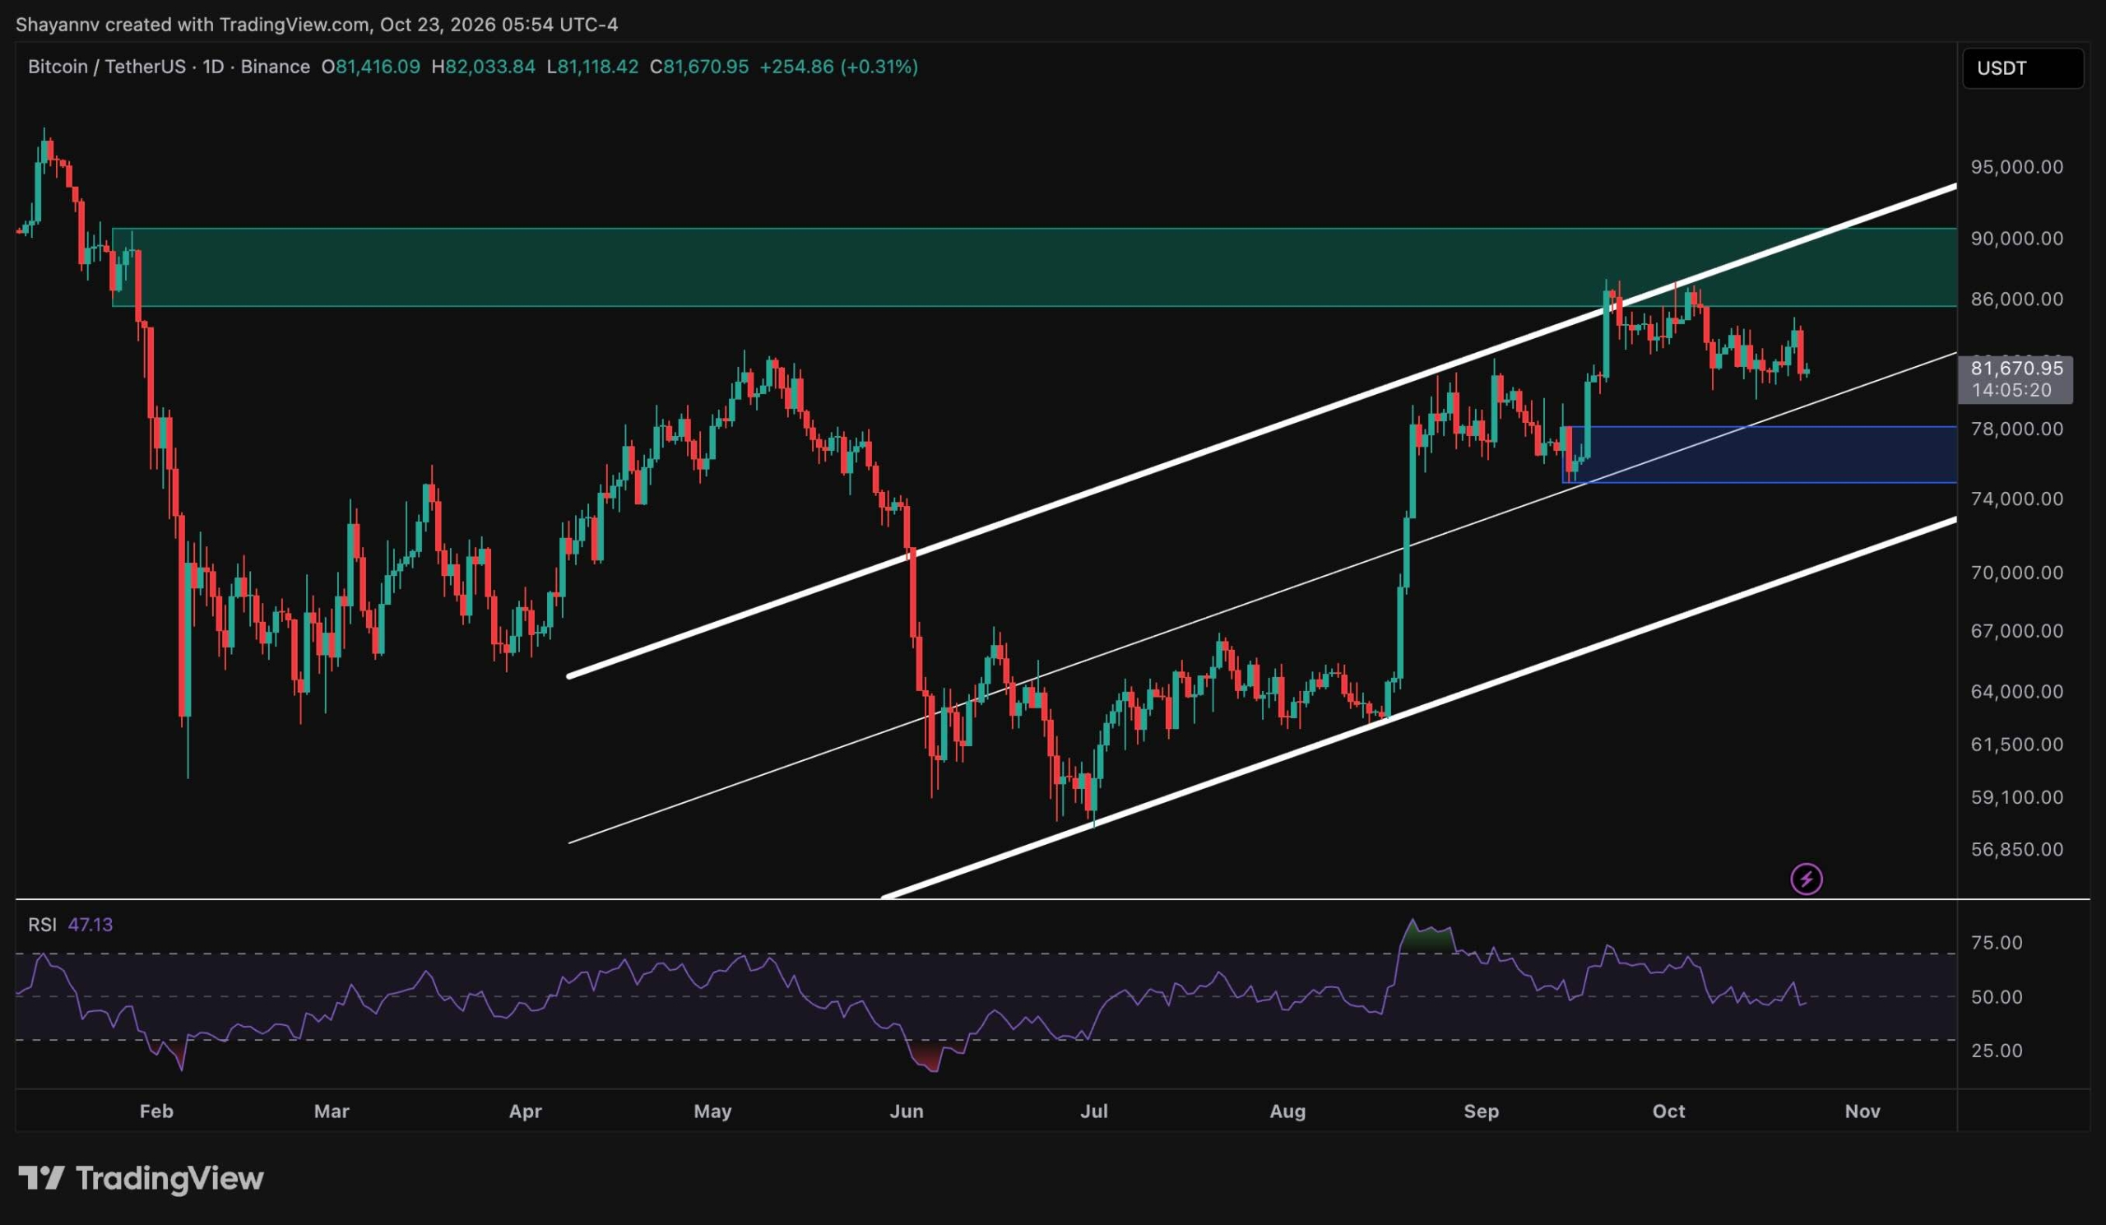Image resolution: width=2106 pixels, height=1225 pixels.
Task: Click the Apr label on the time axis
Action: pyautogui.click(x=526, y=1111)
